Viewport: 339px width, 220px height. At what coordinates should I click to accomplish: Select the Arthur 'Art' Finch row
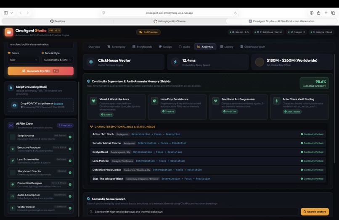point(208,134)
